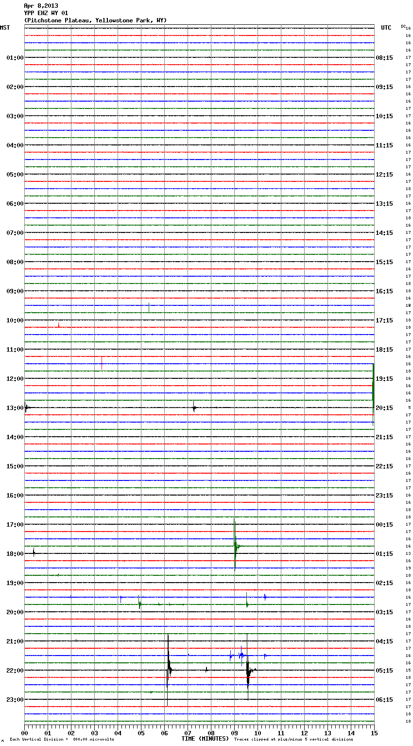Select minute 09 on the bottom axis

(234, 733)
